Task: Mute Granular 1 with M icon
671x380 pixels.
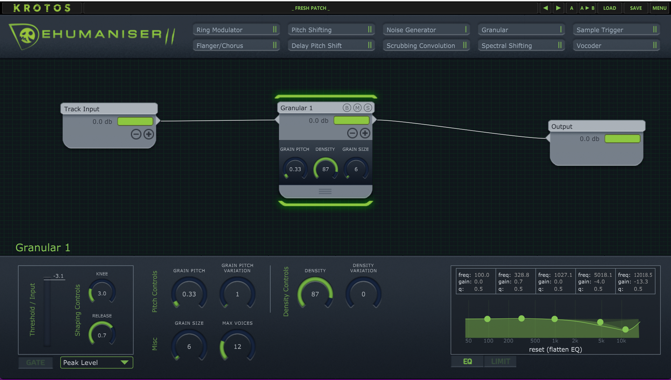Action: 357,108
